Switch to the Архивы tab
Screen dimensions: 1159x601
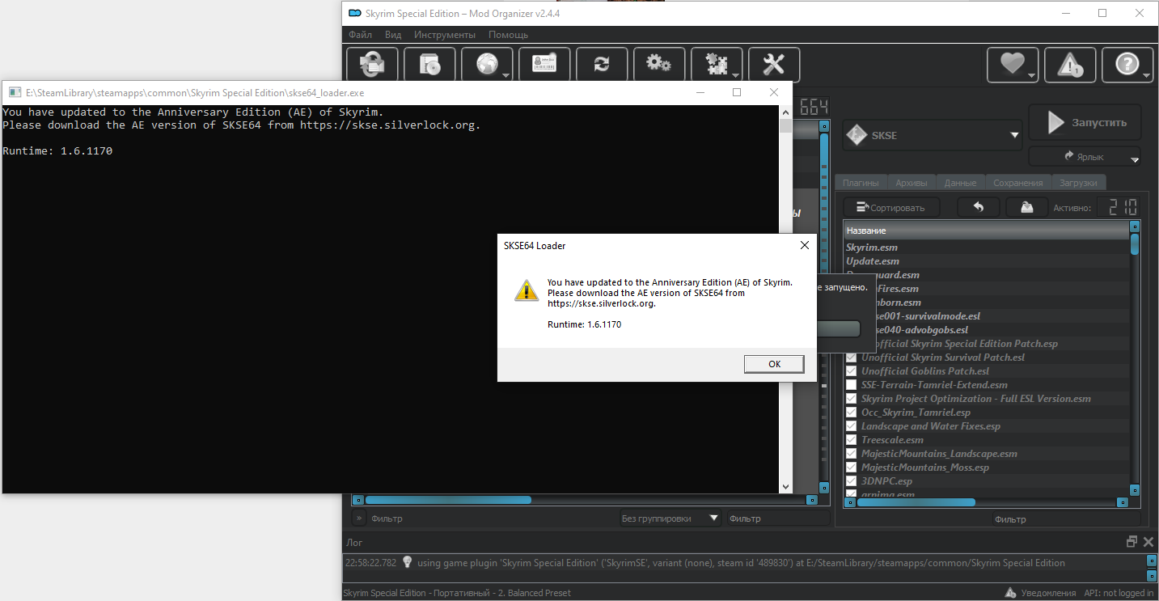[912, 183]
